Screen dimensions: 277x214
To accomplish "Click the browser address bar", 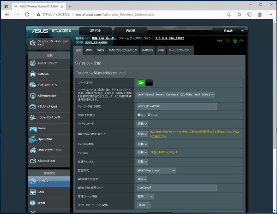I will [x=131, y=14].
